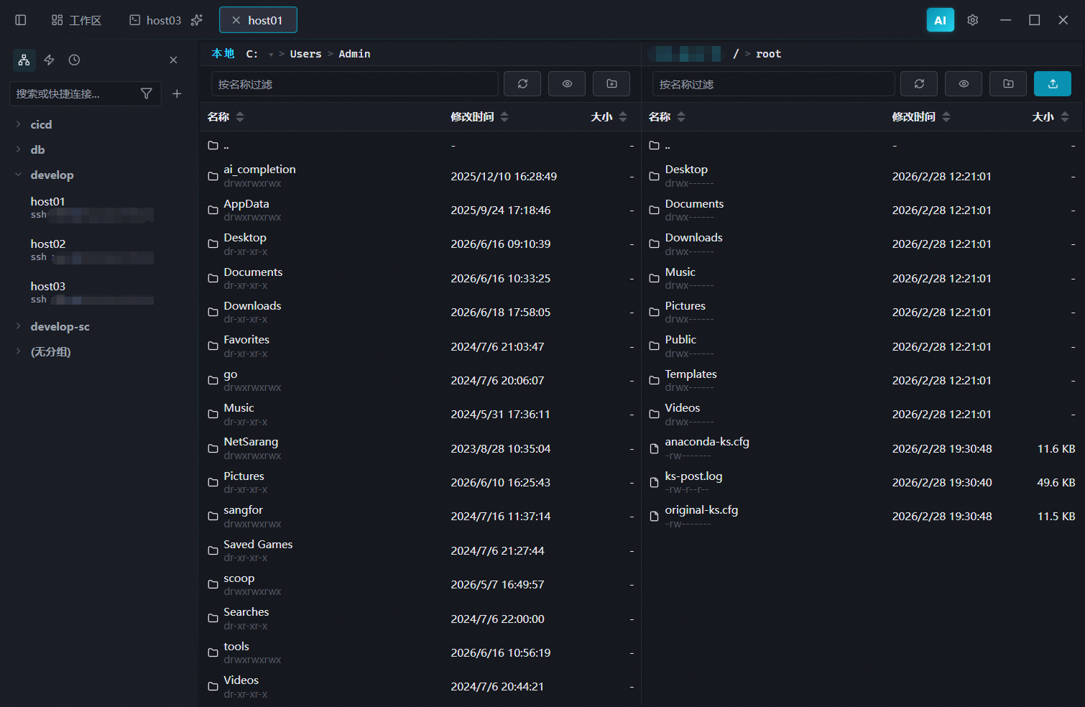
Task: Create new folder in remote pane
Action: [1008, 84]
